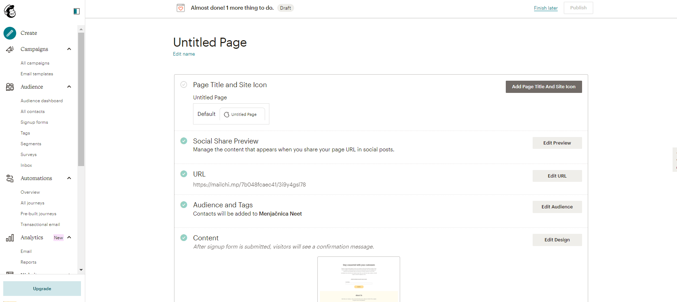
Task: Click the green checkmark beside Social Share Preview
Action: [x=184, y=141]
